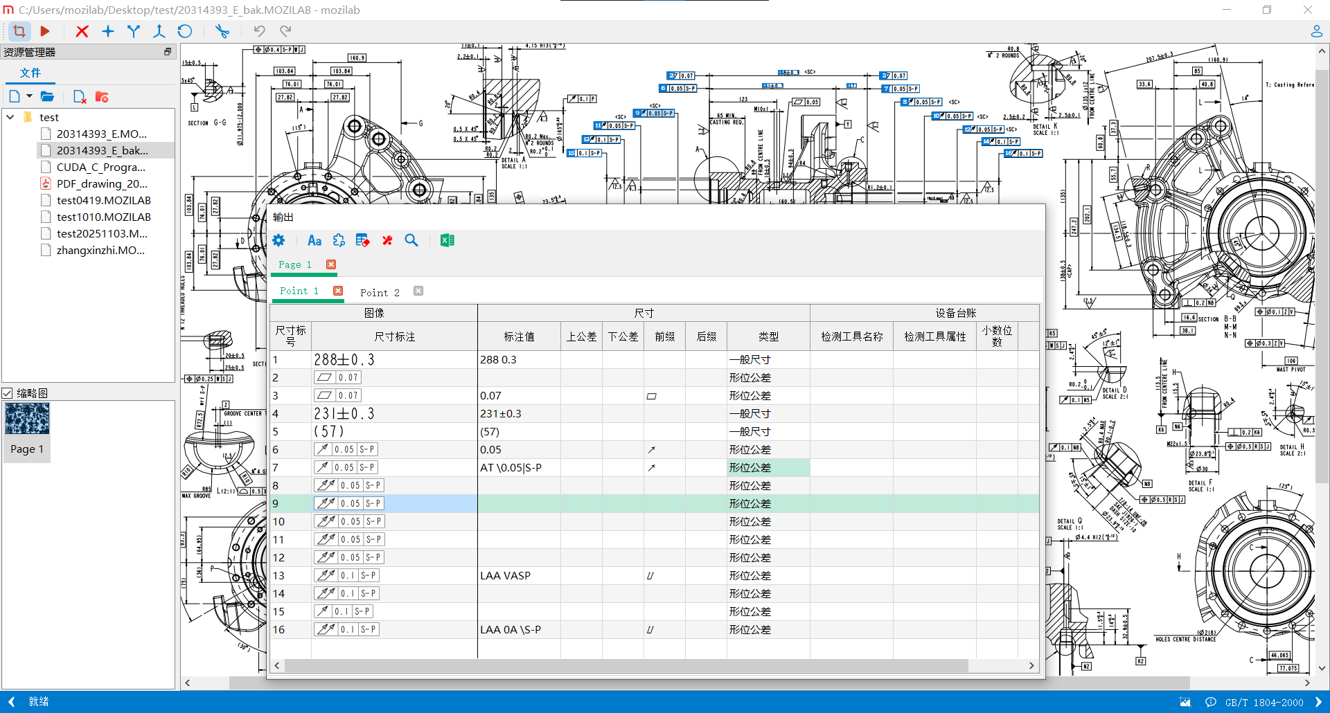The image size is (1330, 713).
Task: Select the 文件 tab in resource manager
Action: click(x=30, y=73)
